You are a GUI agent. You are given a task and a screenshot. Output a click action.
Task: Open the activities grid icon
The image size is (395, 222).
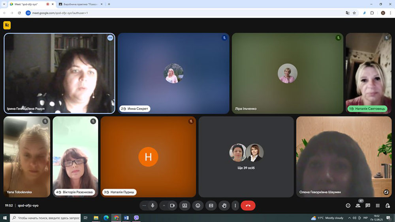pos(378,205)
